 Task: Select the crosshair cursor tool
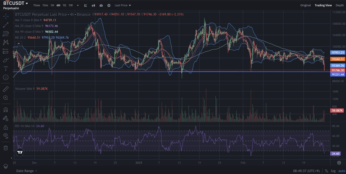click(x=6, y=16)
